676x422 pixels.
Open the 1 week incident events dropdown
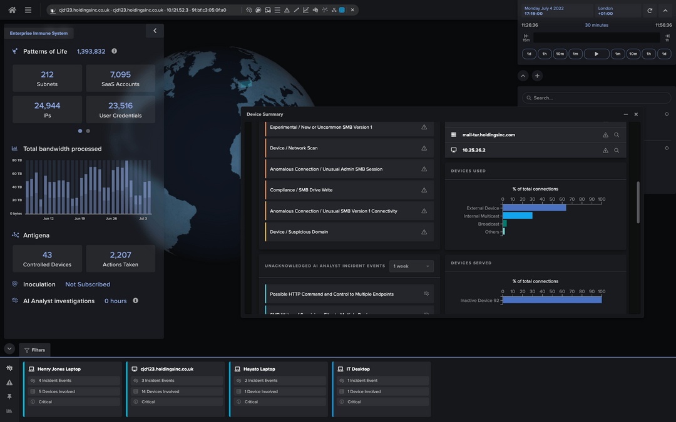pos(411,266)
